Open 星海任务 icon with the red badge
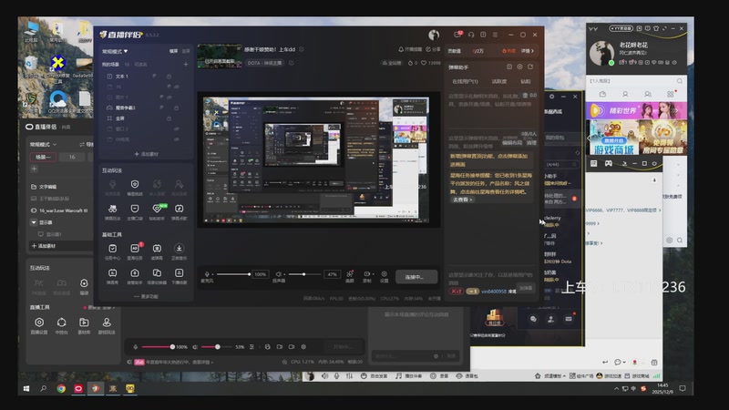 (135, 249)
